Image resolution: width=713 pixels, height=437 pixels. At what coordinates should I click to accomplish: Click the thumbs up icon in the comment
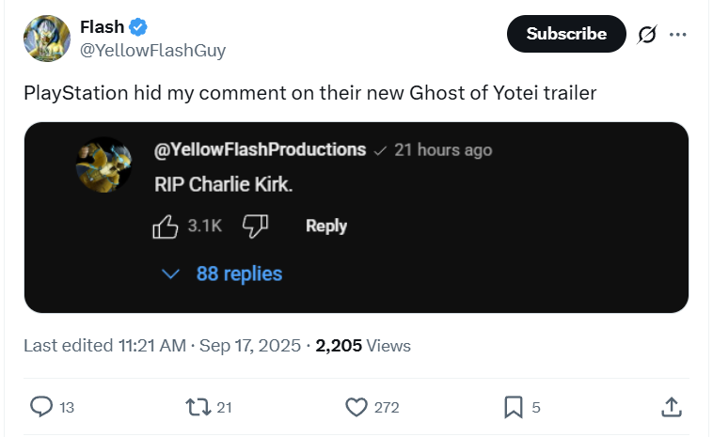pos(166,226)
